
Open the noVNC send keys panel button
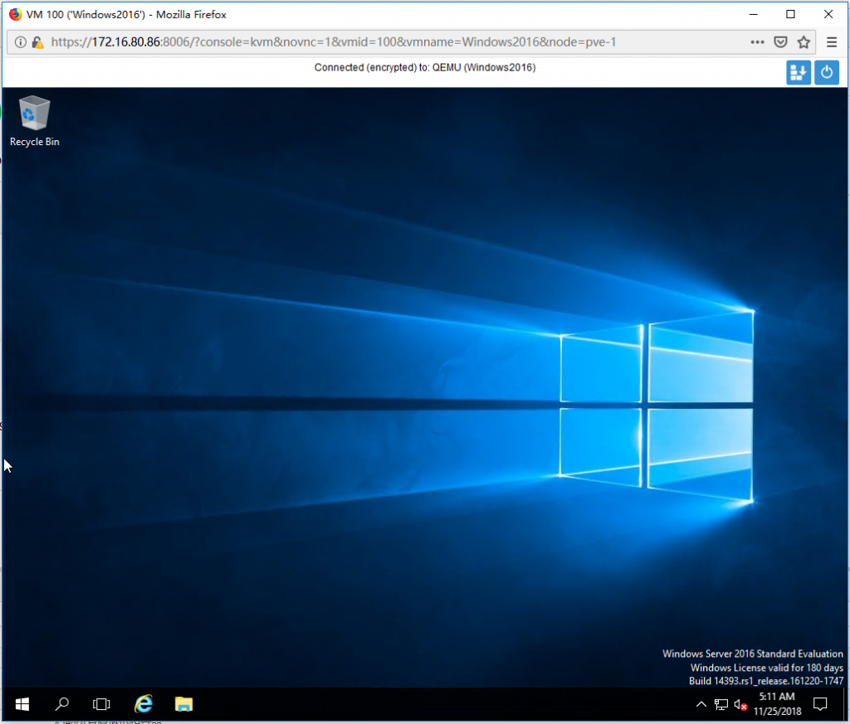(799, 72)
